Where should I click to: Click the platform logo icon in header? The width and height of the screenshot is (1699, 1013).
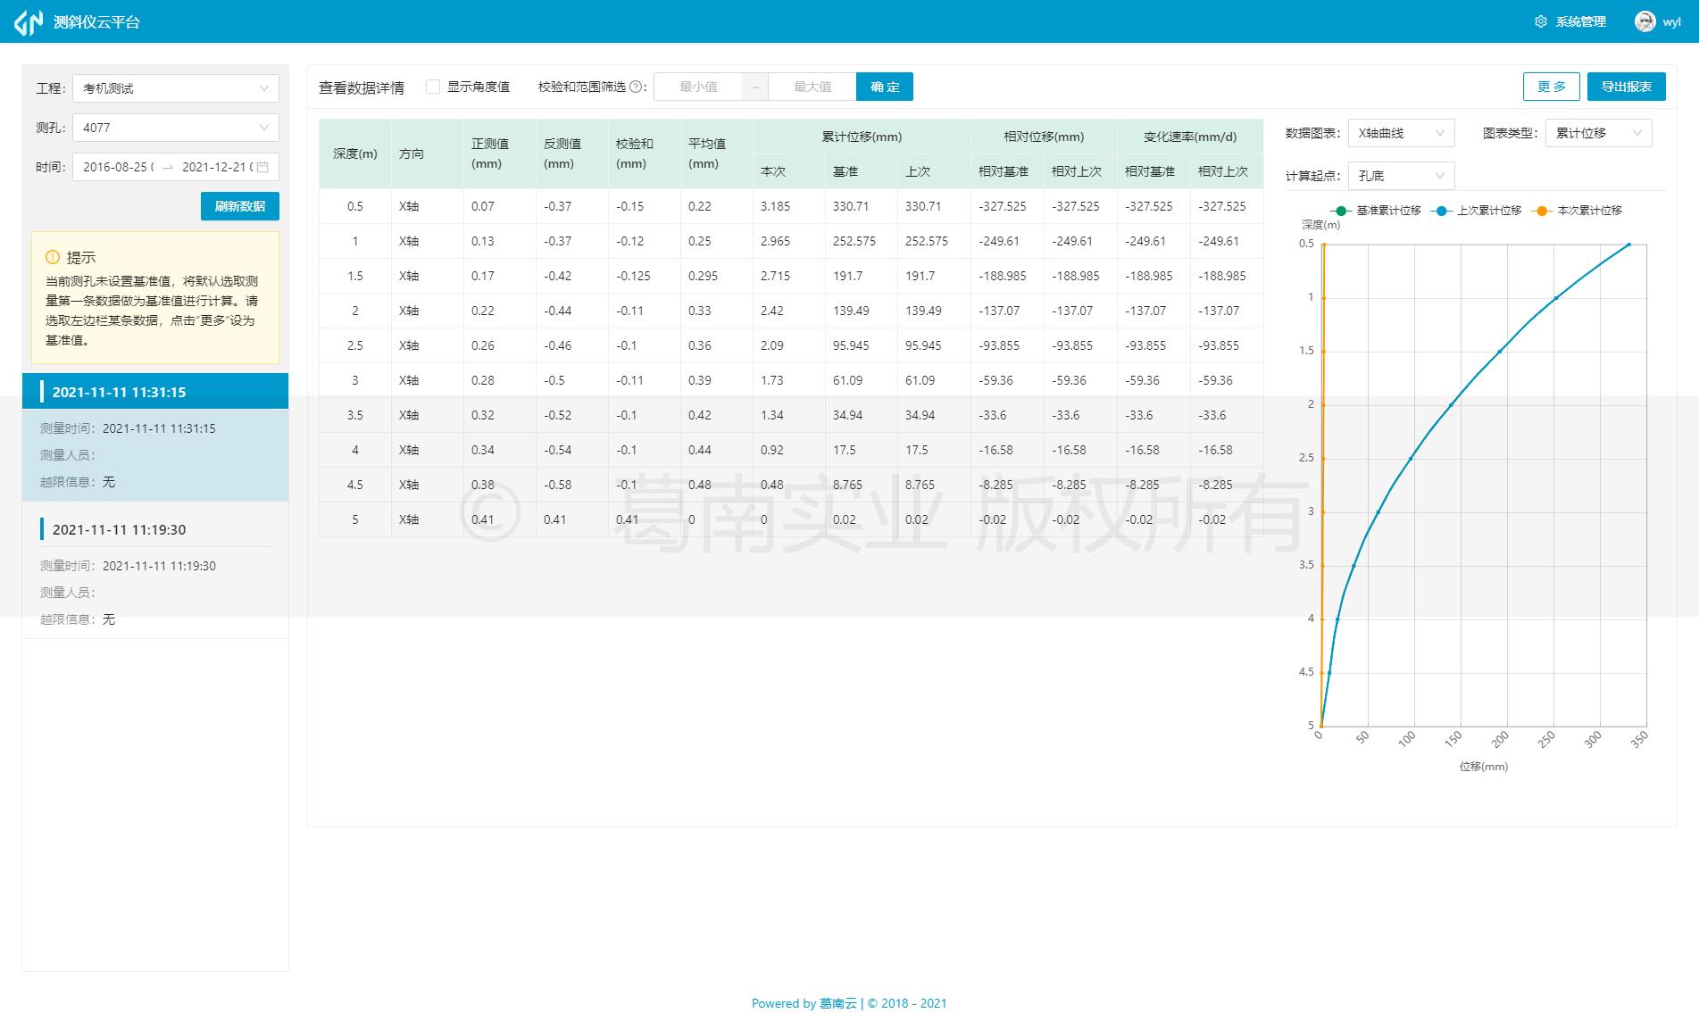(x=28, y=21)
